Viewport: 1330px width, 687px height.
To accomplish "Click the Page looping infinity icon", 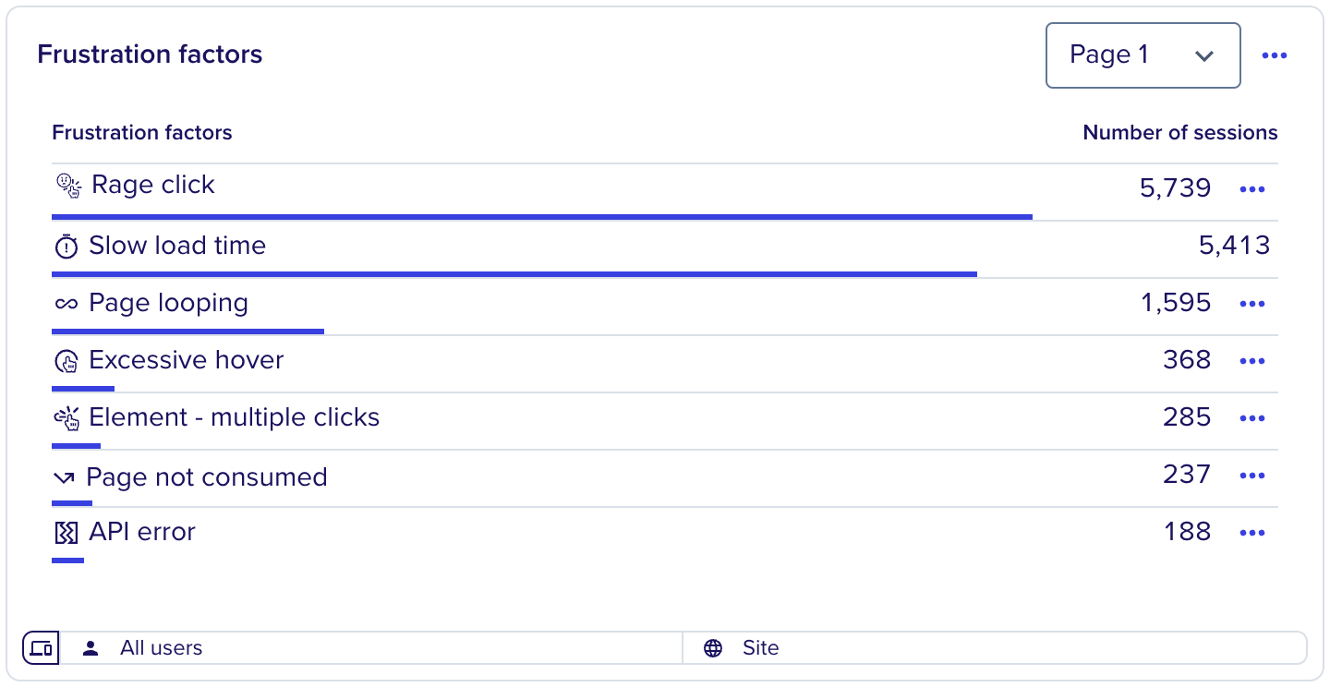I will [x=66, y=304].
